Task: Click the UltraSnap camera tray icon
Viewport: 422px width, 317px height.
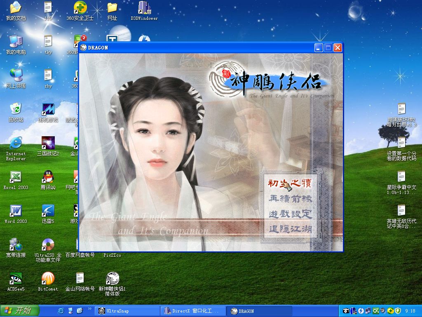Action: tap(346, 311)
